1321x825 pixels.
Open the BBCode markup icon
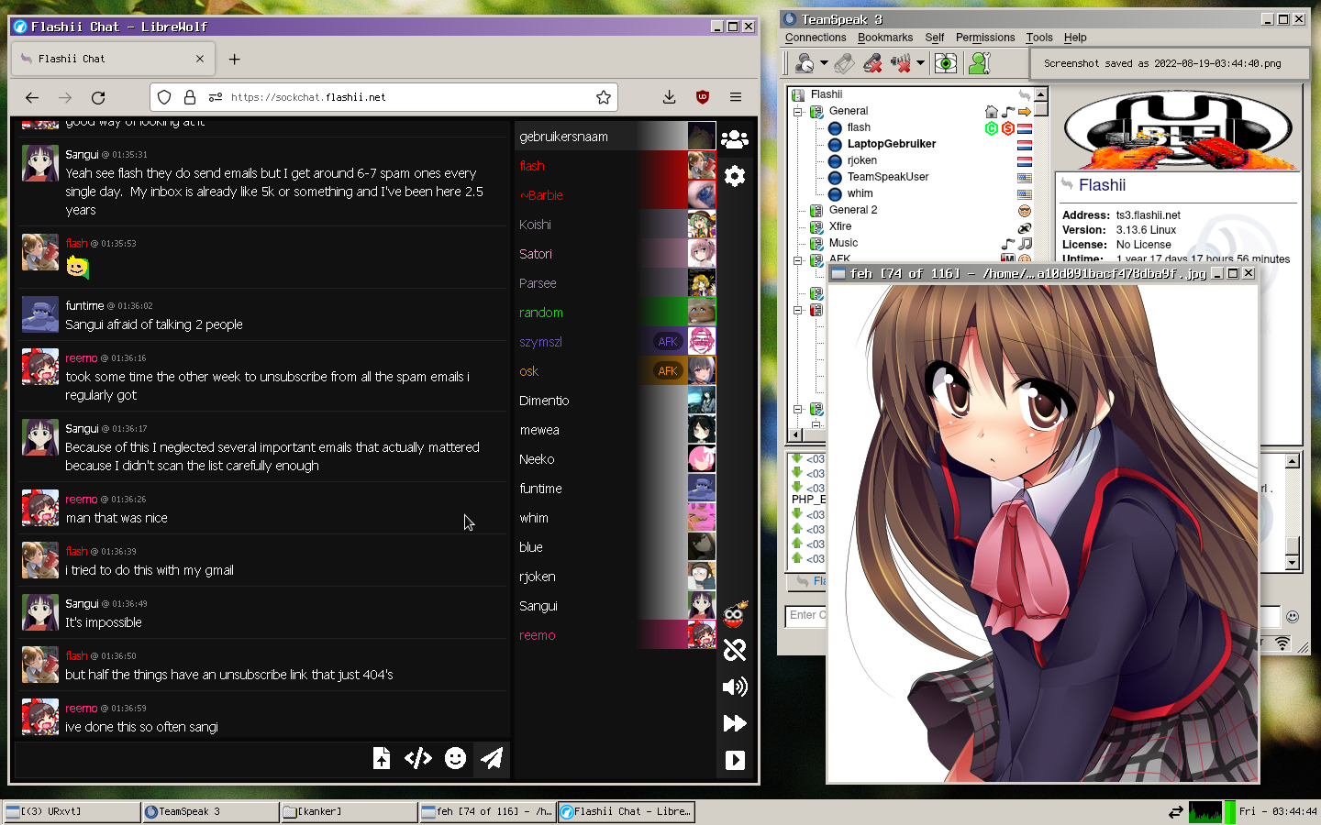coord(418,758)
